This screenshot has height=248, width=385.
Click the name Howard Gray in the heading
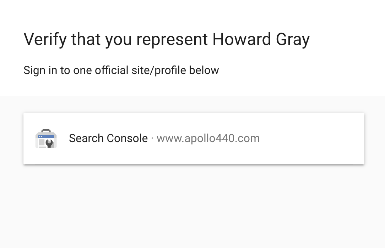(x=261, y=39)
